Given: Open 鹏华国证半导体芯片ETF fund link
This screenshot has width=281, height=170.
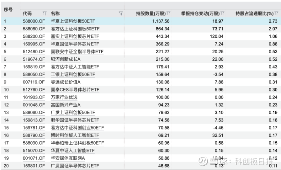Looking at the screenshot, I should pos(75,120).
